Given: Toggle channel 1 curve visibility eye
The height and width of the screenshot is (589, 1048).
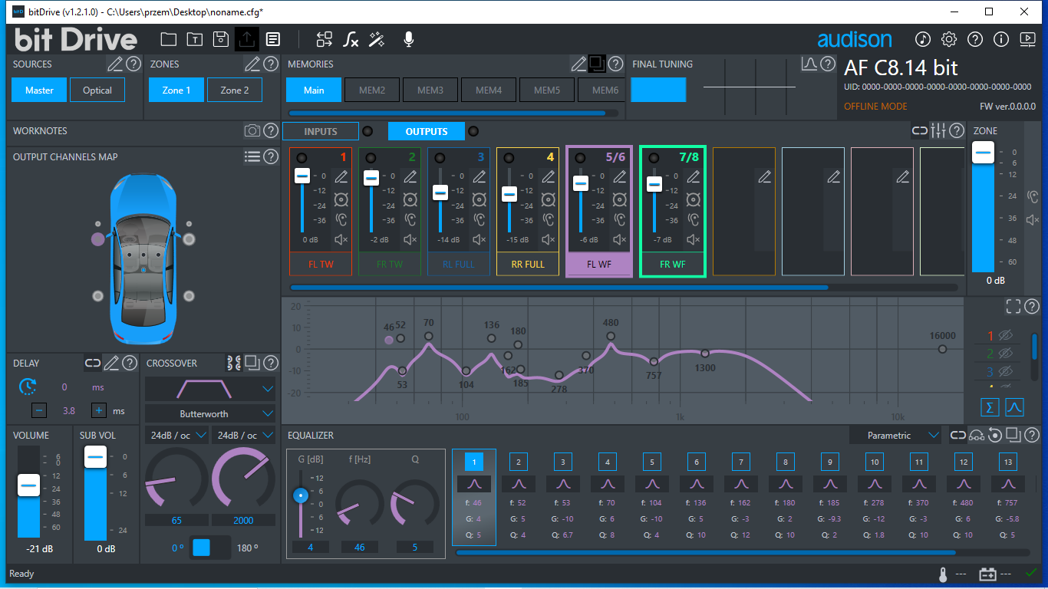Looking at the screenshot, I should coord(1006,335).
